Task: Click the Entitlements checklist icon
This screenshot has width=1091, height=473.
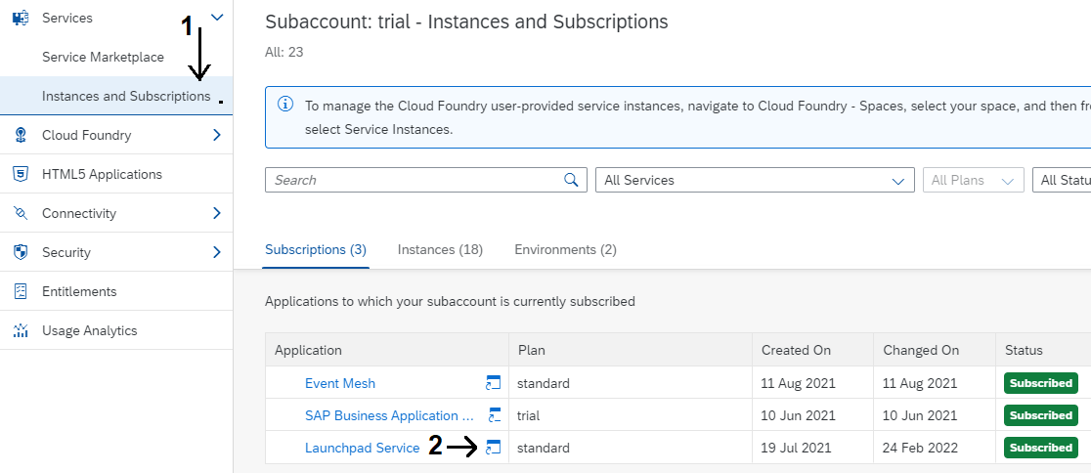Action: coord(21,291)
